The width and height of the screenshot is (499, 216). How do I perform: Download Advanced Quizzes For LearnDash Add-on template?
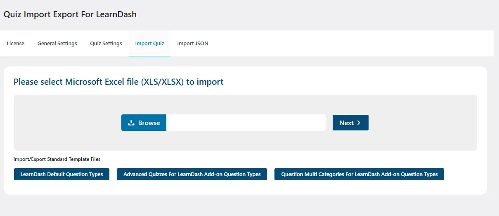pos(192,174)
